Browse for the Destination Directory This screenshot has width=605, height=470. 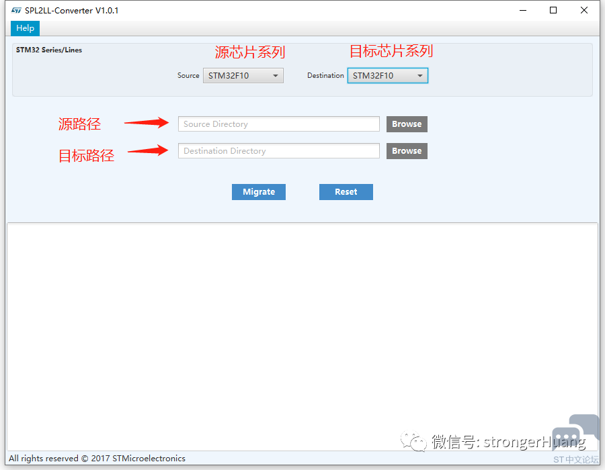click(x=407, y=150)
